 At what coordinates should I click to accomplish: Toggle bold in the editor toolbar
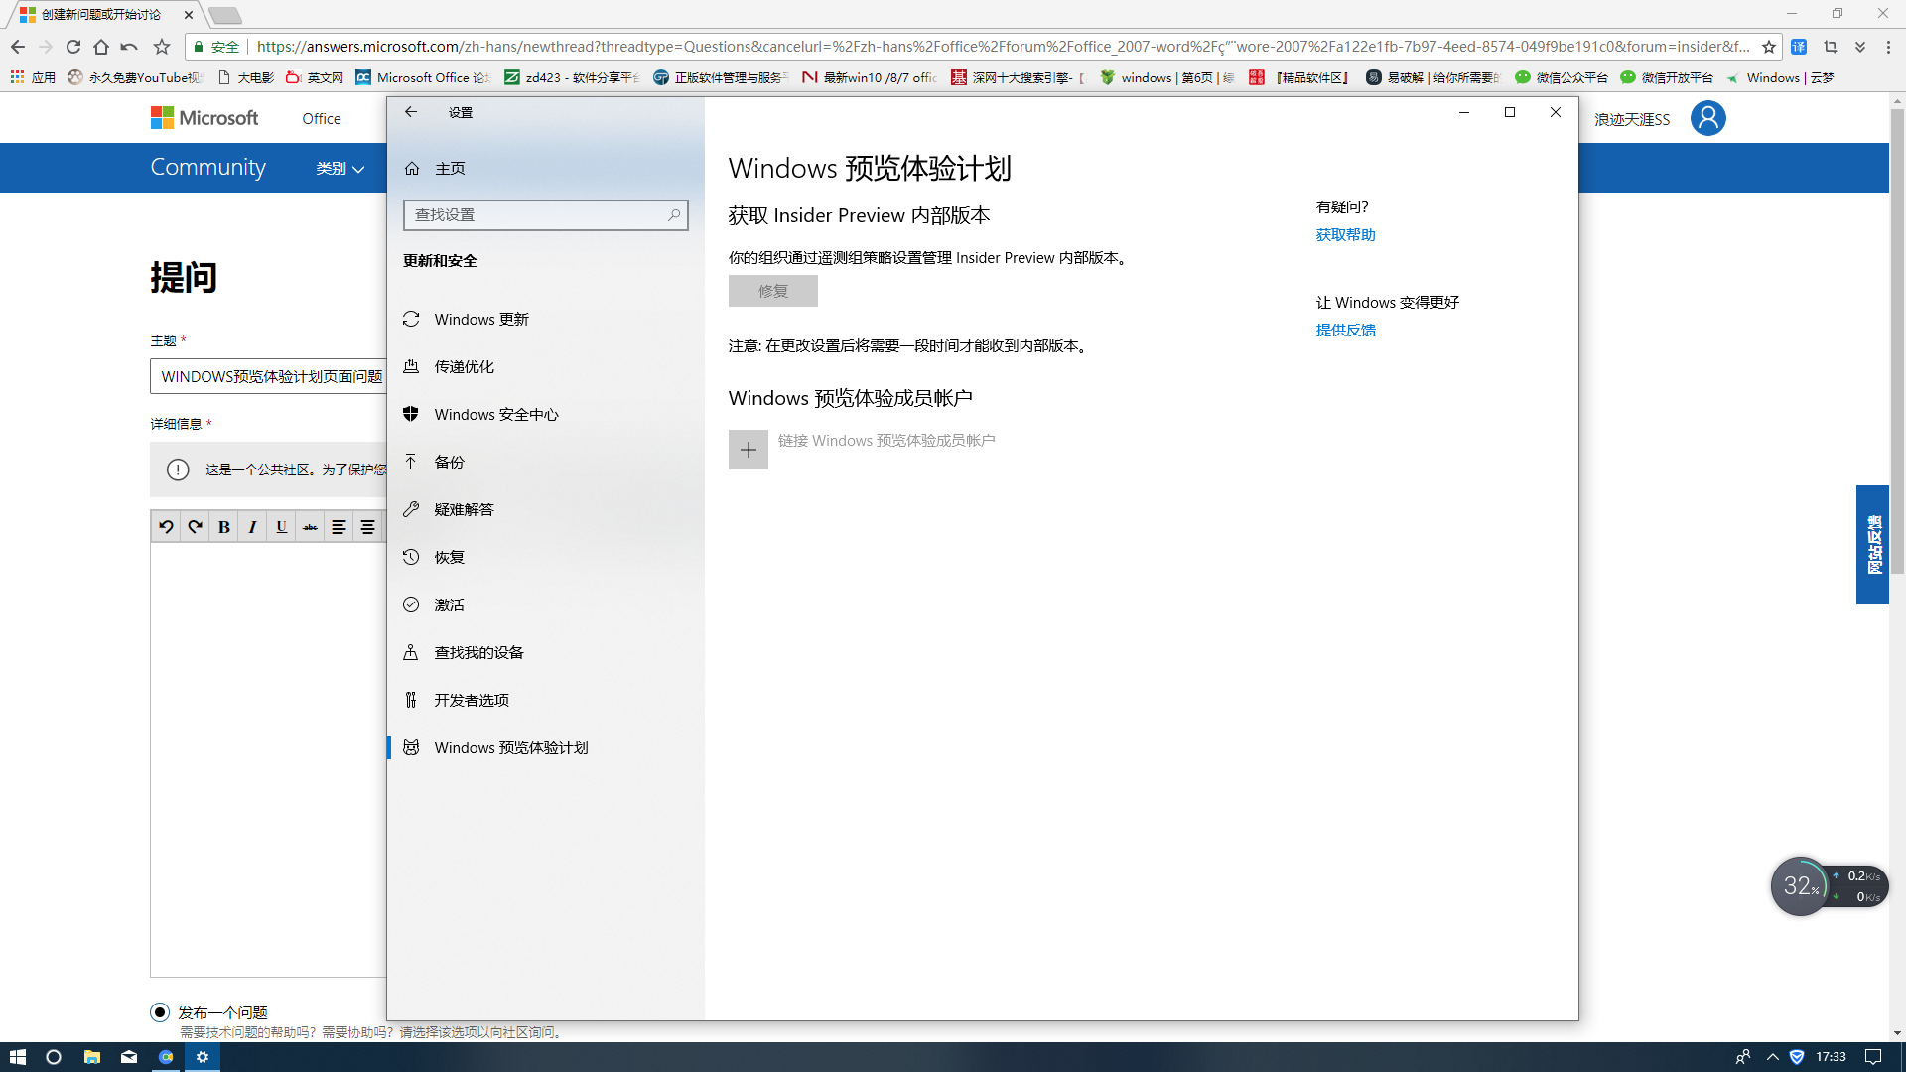(224, 527)
